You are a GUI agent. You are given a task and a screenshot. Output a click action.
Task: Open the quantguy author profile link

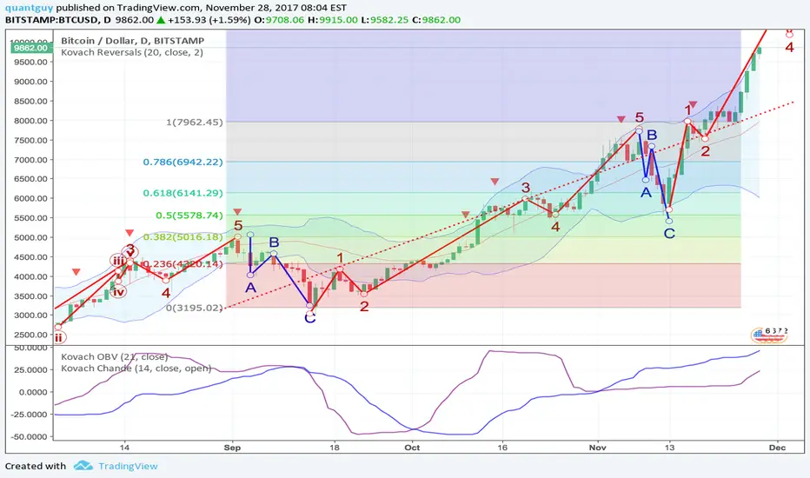click(29, 8)
